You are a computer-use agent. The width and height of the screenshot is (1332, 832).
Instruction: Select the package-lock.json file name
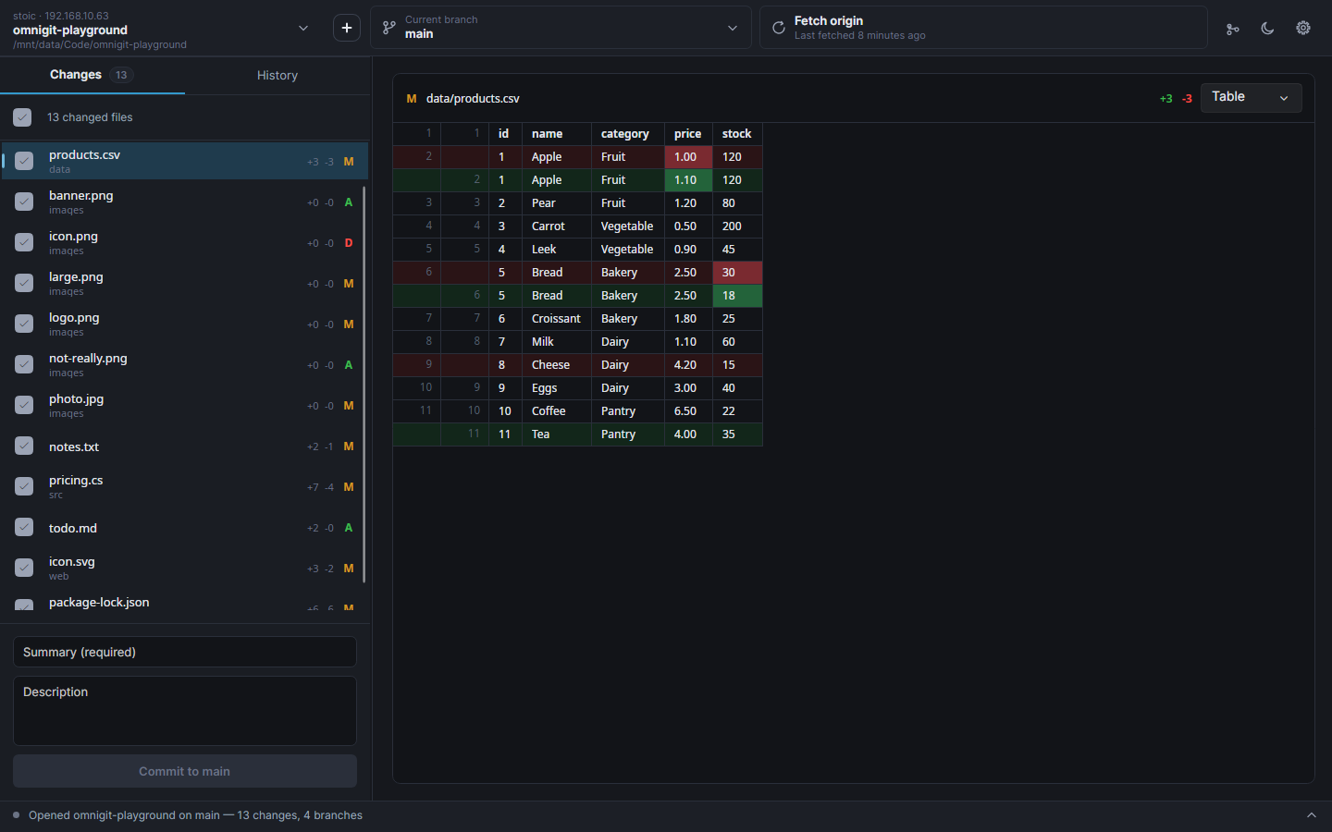pyautogui.click(x=99, y=602)
